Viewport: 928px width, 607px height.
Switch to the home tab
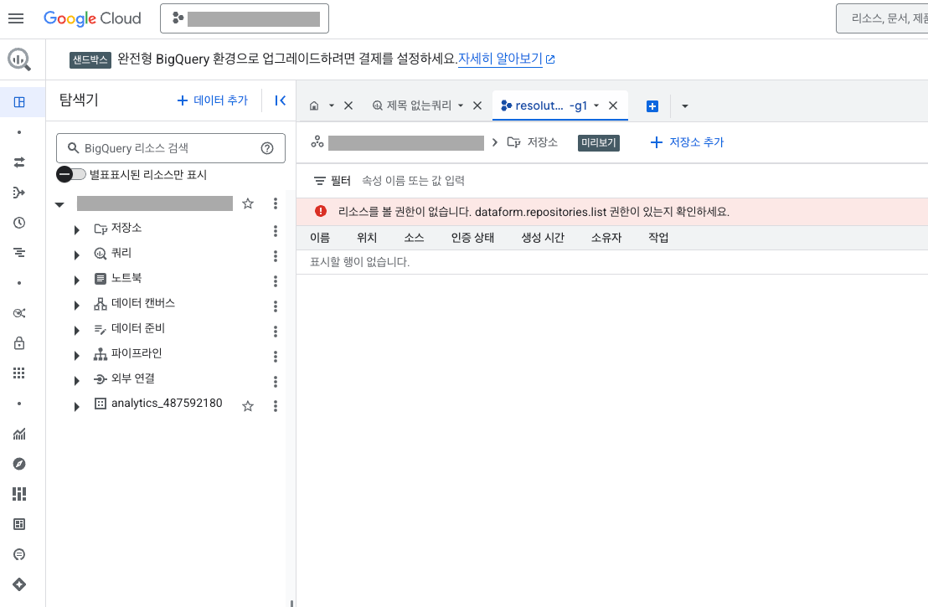[x=314, y=105]
